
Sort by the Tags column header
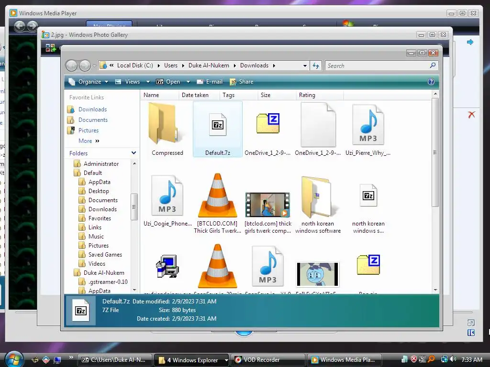pyautogui.click(x=238, y=95)
